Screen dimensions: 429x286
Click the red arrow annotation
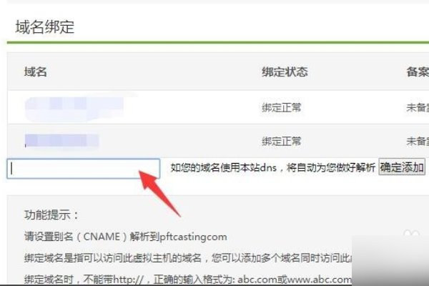click(159, 193)
